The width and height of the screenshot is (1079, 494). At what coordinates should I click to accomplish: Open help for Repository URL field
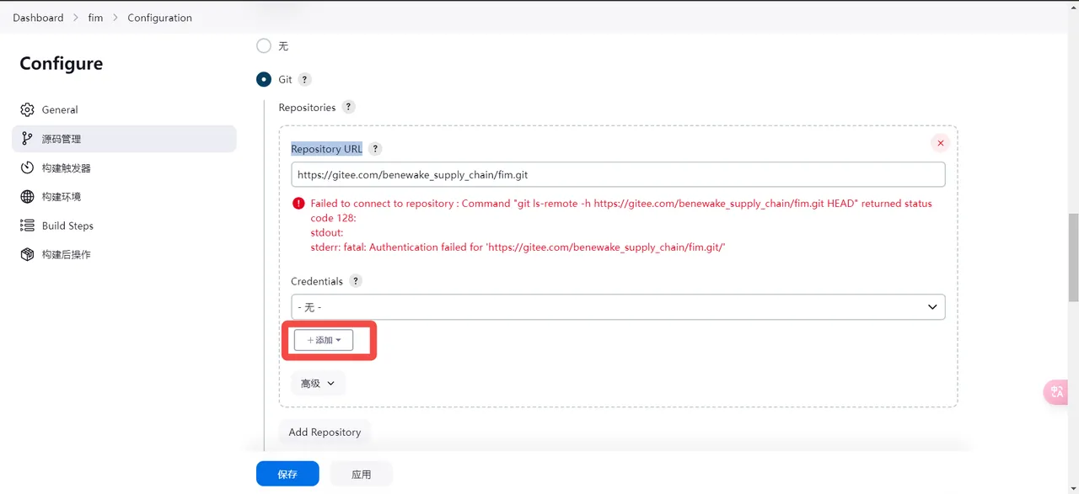375,149
